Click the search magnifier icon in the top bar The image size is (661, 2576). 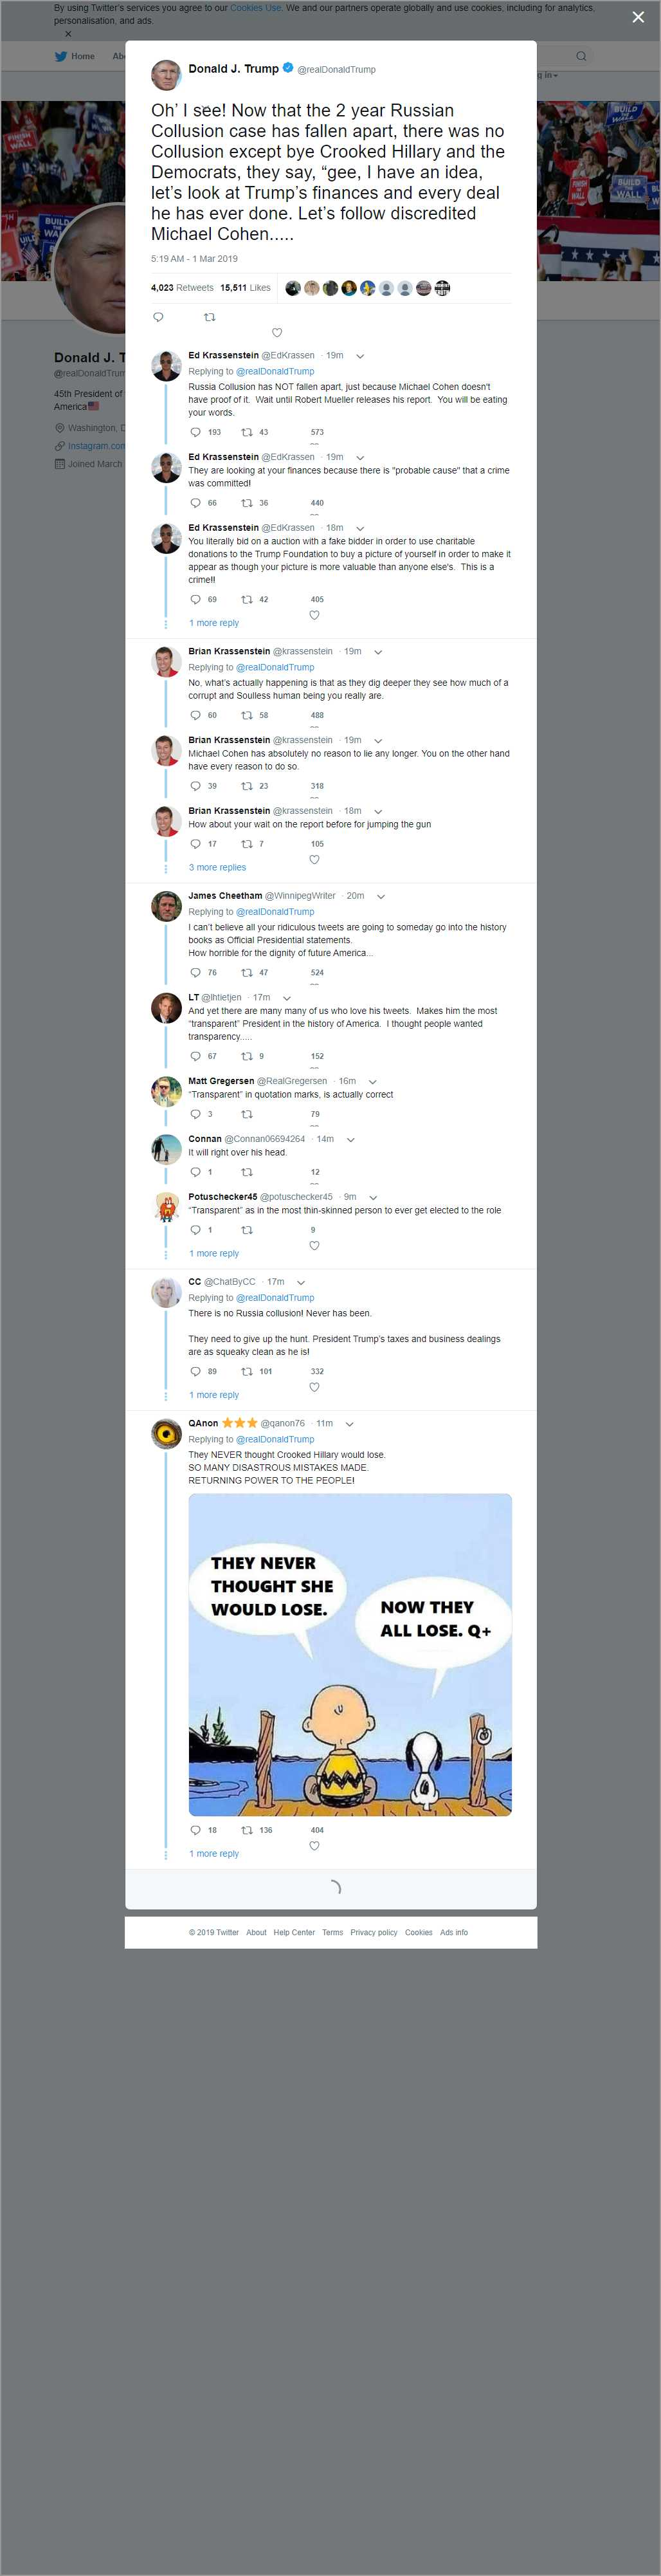[x=581, y=56]
